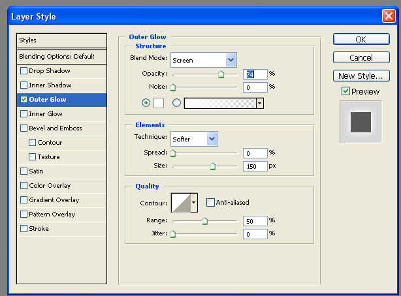Click the gradient preview bar
401x296 pixels.
tap(220, 104)
